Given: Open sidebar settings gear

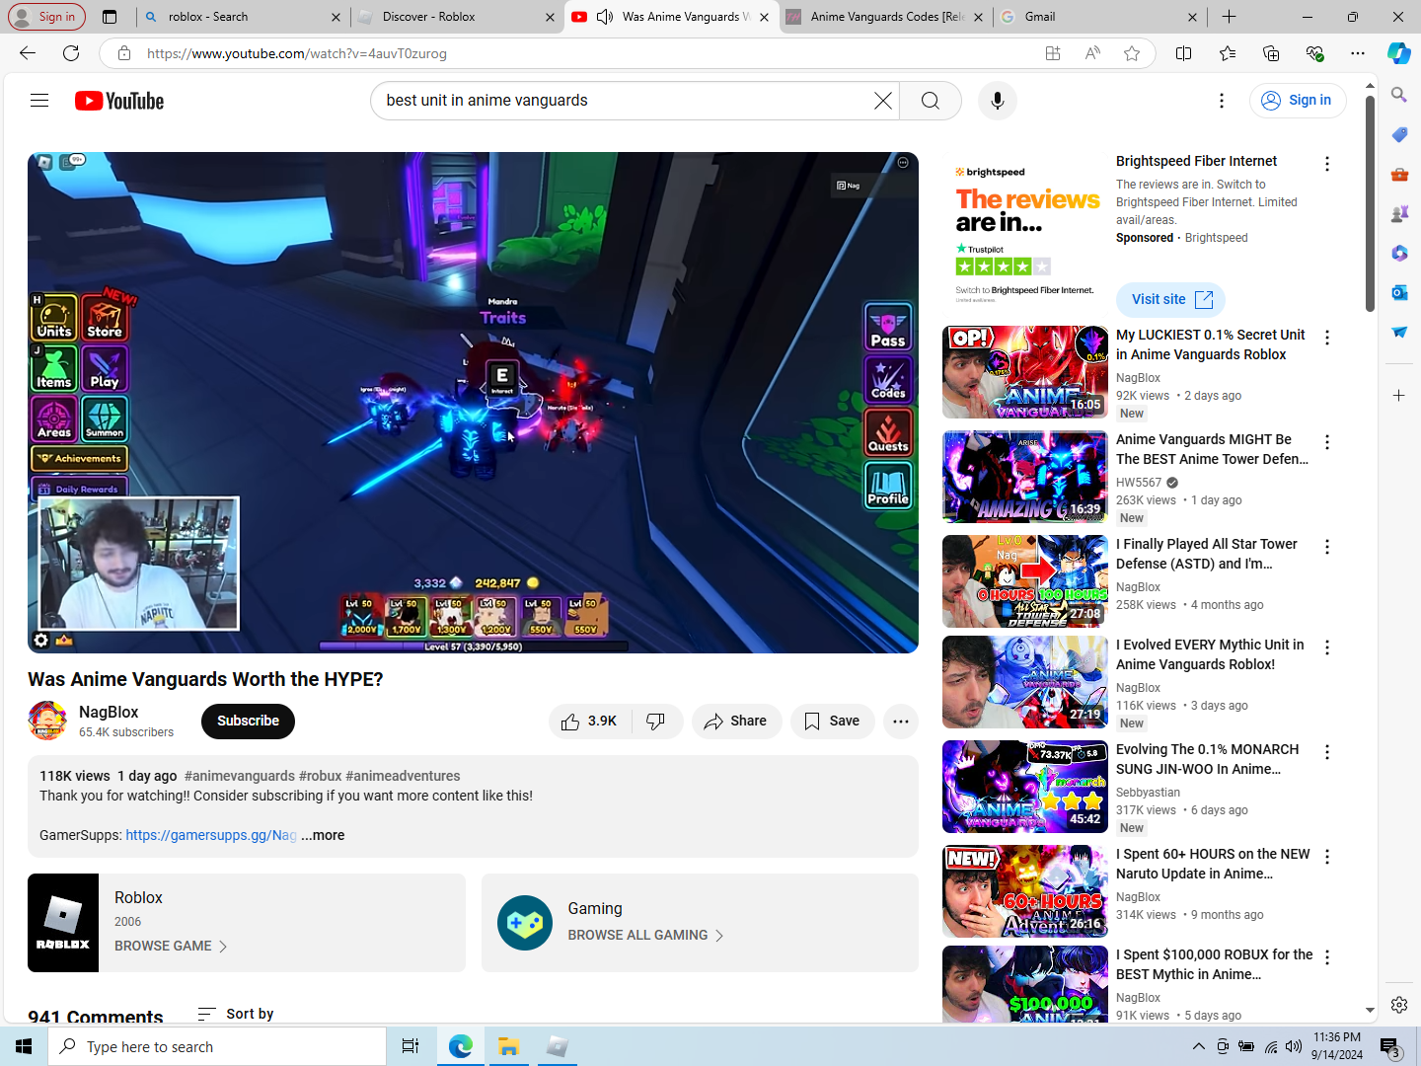Looking at the screenshot, I should 1399,1005.
